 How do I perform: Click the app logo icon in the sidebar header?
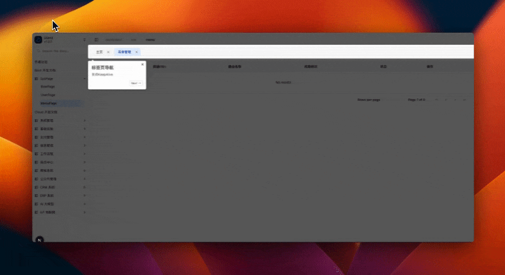pyautogui.click(x=38, y=40)
